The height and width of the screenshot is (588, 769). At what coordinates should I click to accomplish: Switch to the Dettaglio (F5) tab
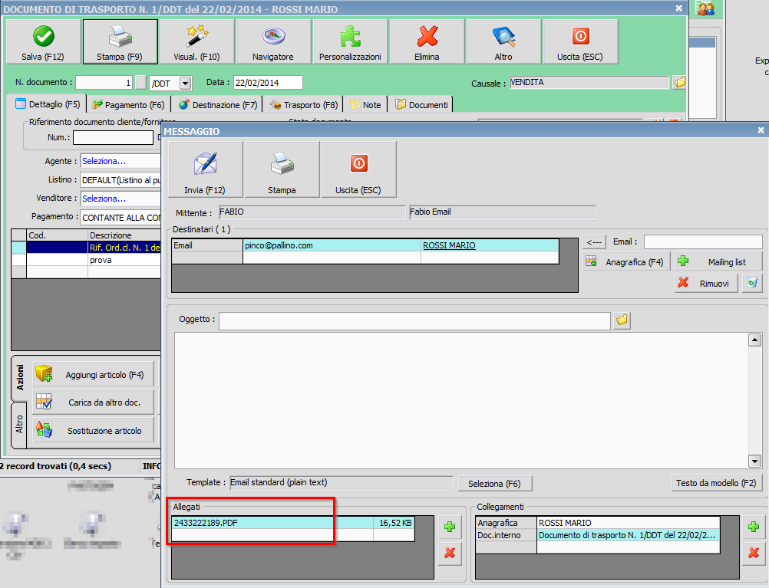pos(48,104)
